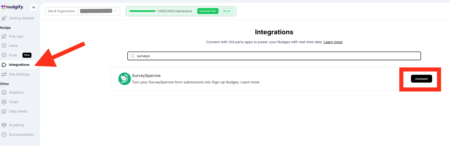This screenshot has height=146, width=450.
Task: Connect the SurveySparrow integration
Action: [x=422, y=79]
